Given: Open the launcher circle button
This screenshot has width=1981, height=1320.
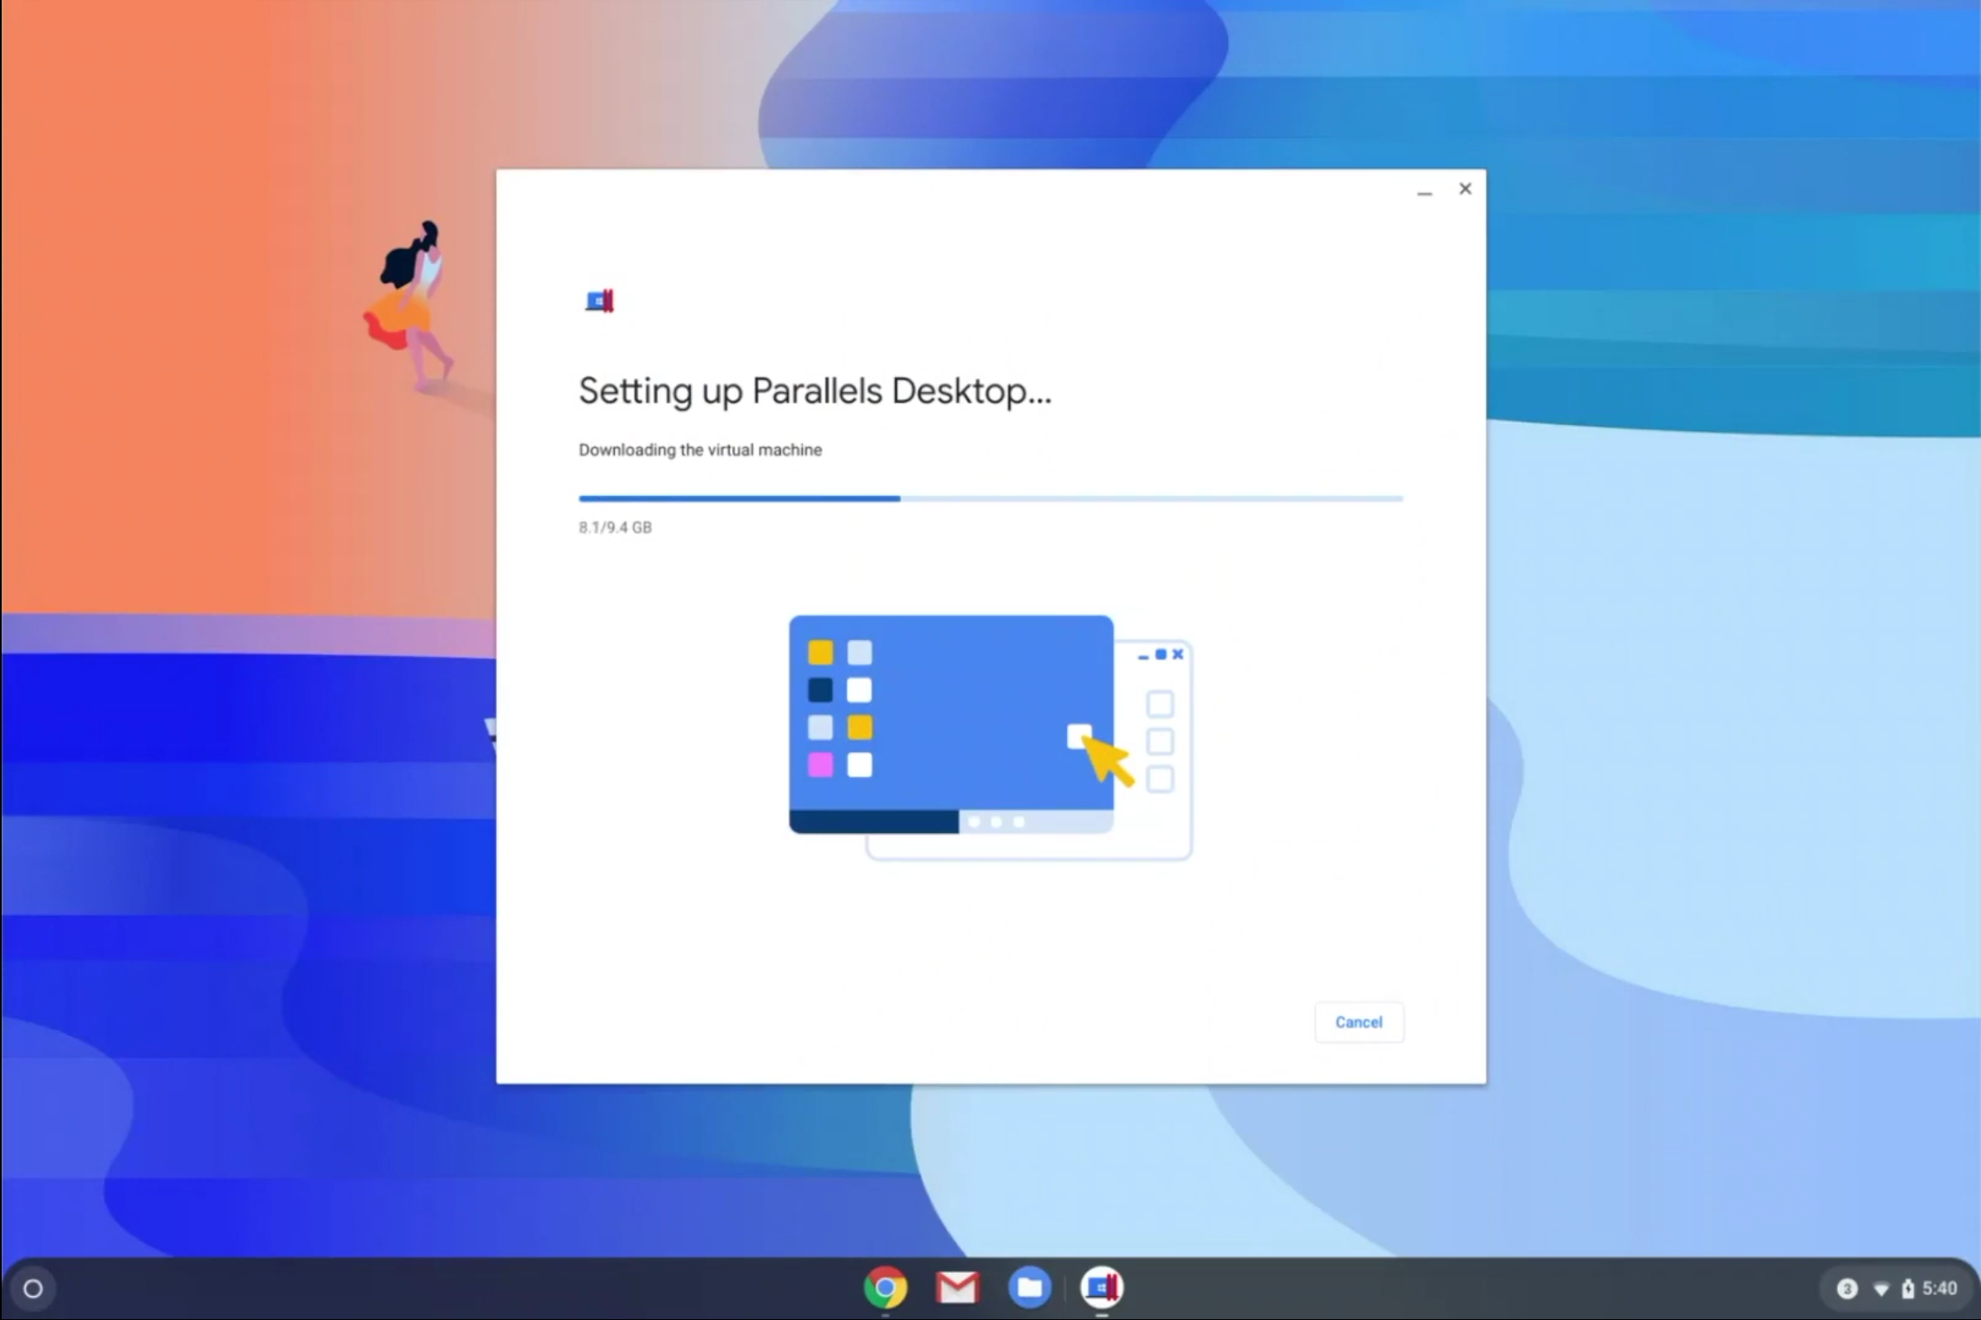Looking at the screenshot, I should tap(33, 1288).
